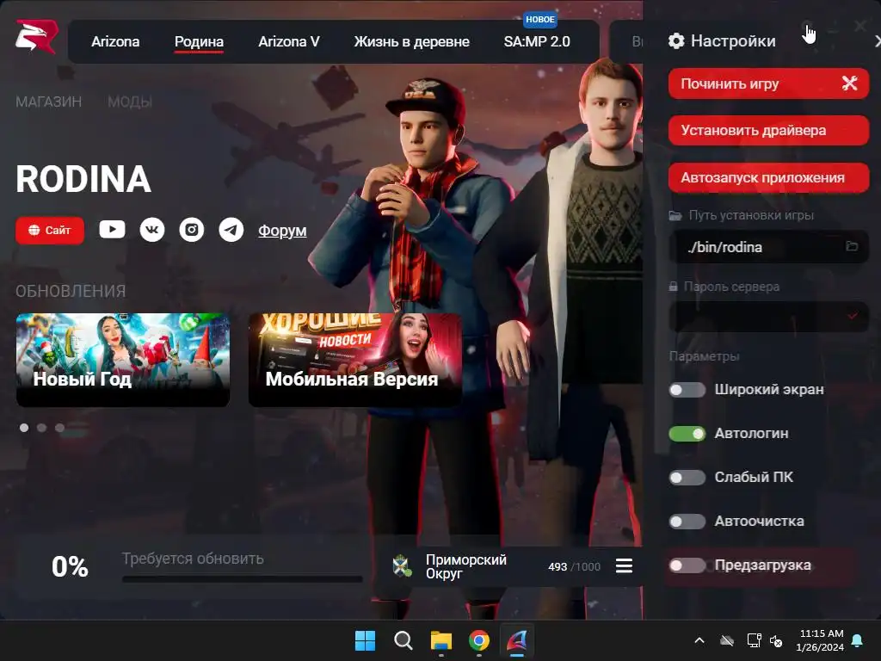
Task: Click the Настройки gear icon
Action: pos(676,40)
